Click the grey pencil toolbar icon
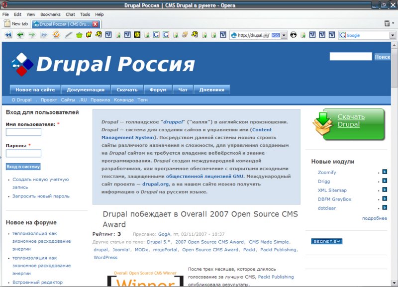Viewport: 398px width, 287px height. coord(68,35)
